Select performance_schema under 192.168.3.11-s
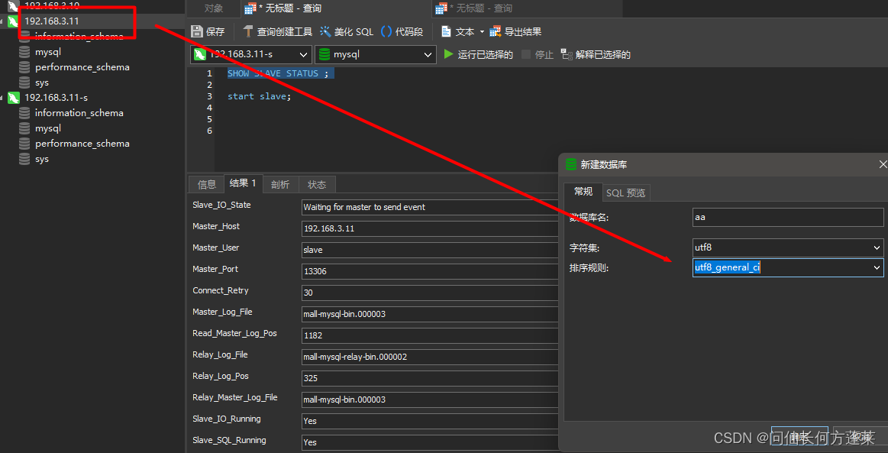The height and width of the screenshot is (453, 888). point(82,144)
